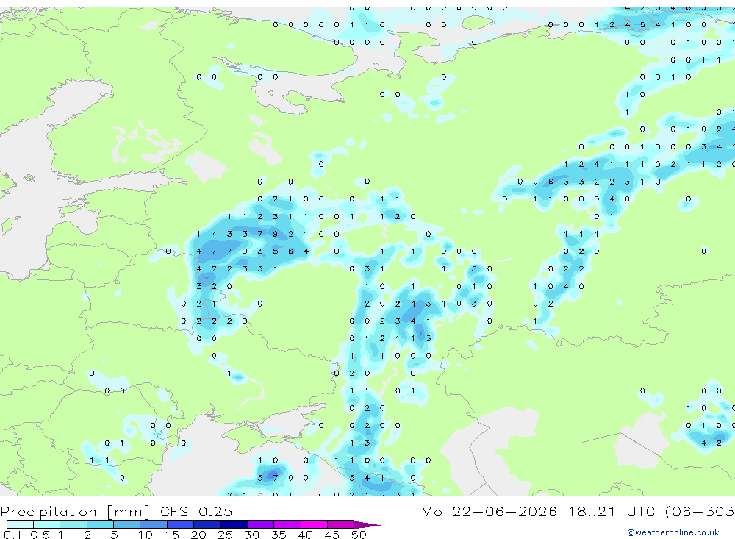Pick the purple swatch between 30 and 35
This screenshot has height=539, width=735.
(261, 524)
